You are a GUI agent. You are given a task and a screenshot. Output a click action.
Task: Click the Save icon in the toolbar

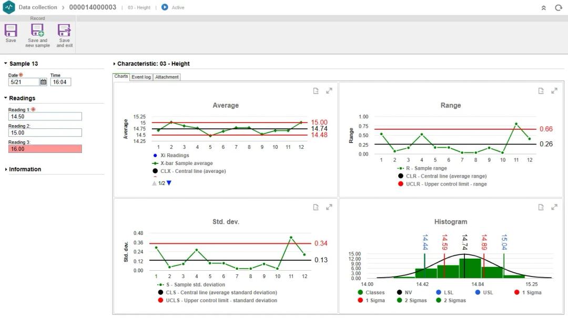(11, 31)
